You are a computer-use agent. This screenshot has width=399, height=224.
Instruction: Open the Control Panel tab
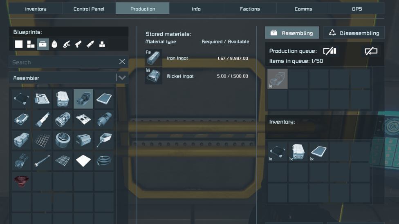click(89, 9)
